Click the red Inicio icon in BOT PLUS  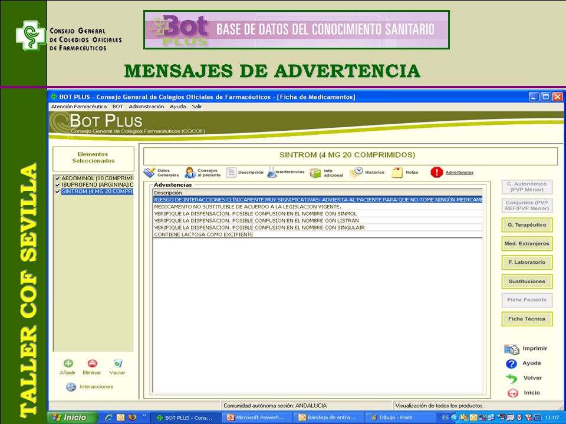512,393
